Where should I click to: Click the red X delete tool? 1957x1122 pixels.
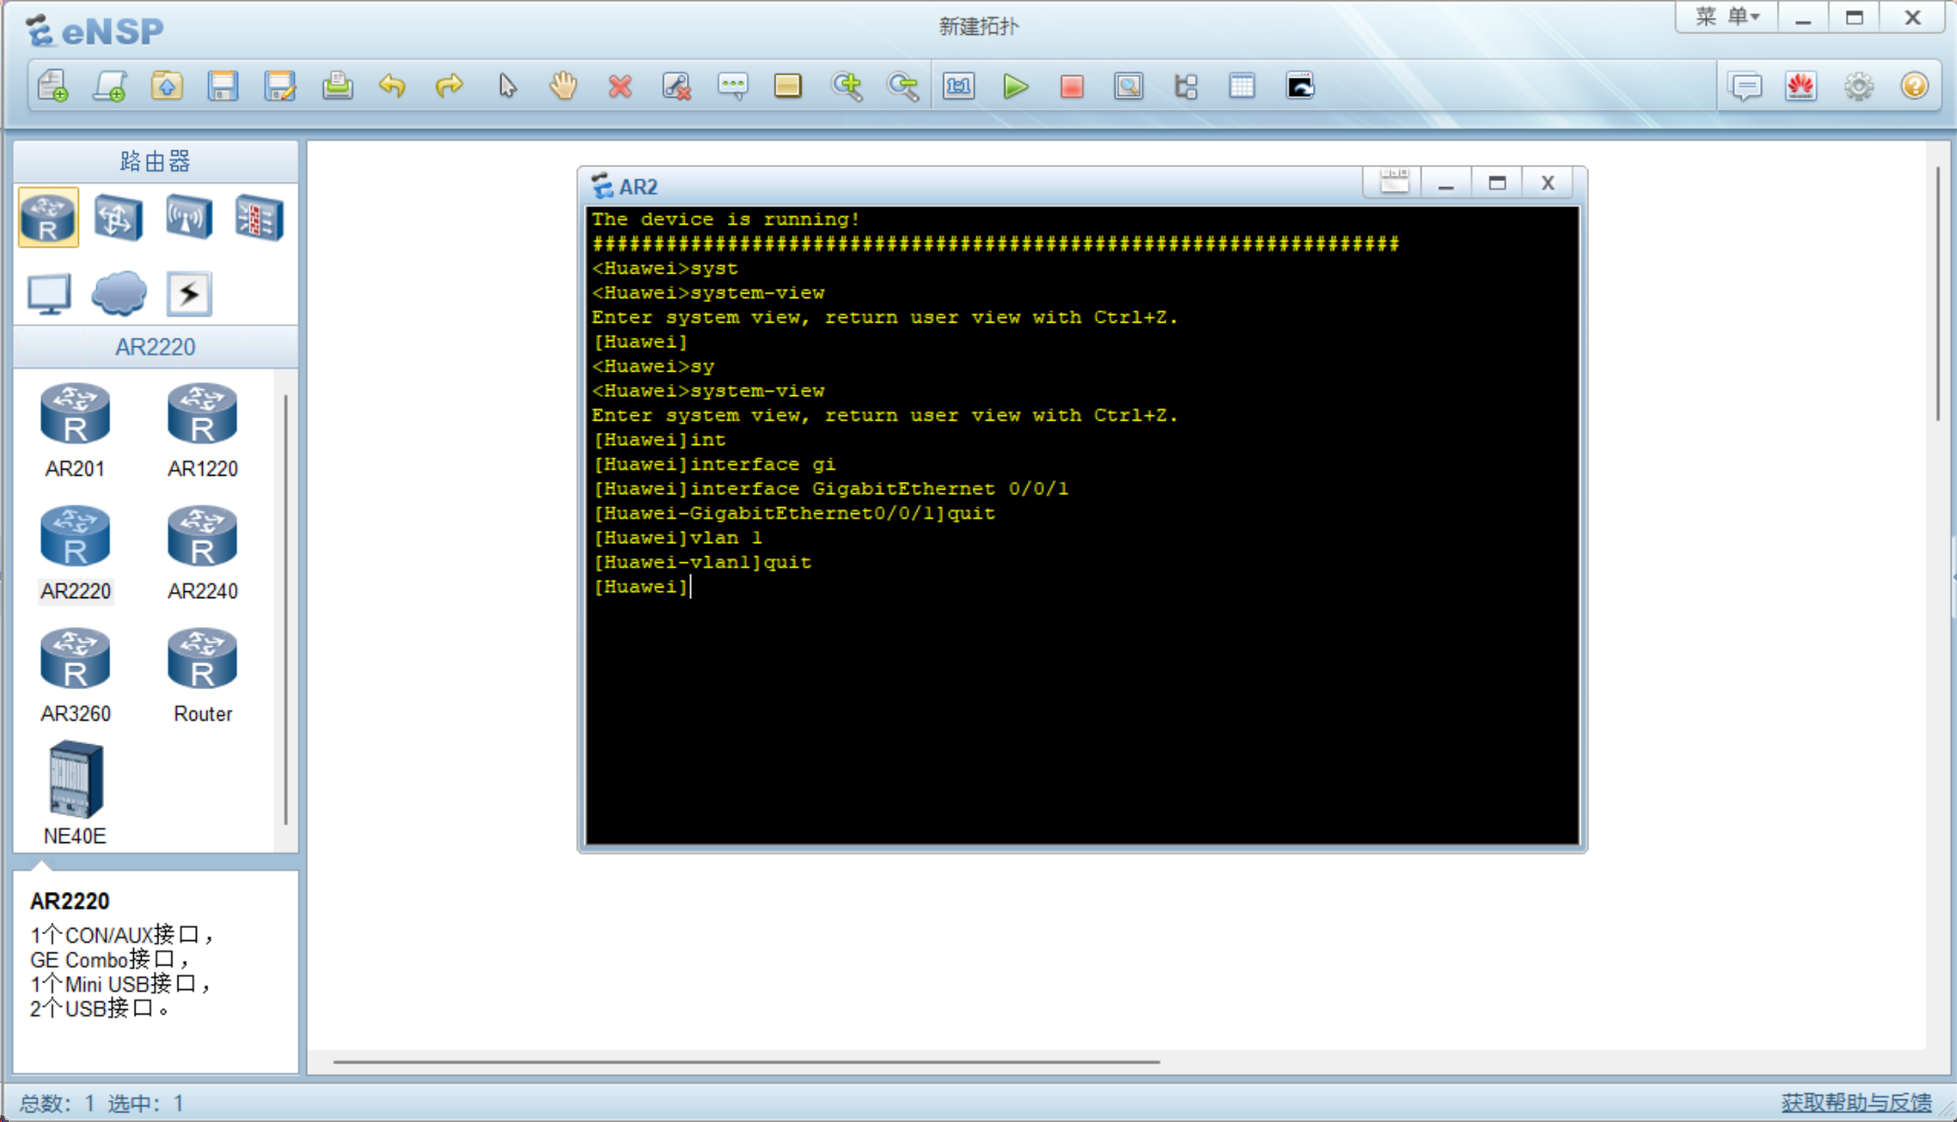pyautogui.click(x=620, y=87)
